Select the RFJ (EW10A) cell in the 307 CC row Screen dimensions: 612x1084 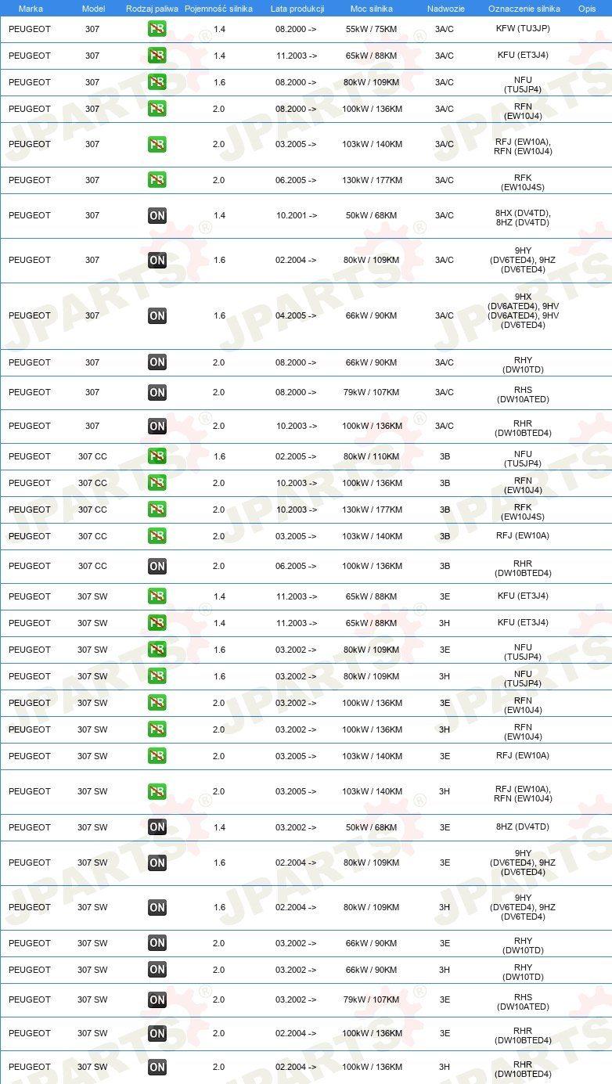[x=523, y=536]
